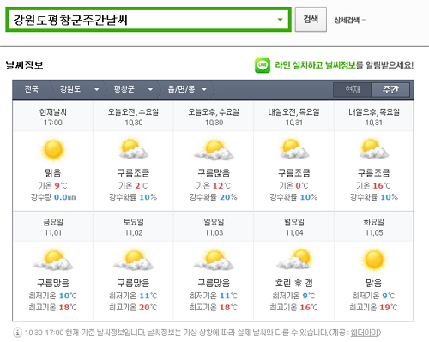
Task: Click the green LINE app icon
Action: 263,65
